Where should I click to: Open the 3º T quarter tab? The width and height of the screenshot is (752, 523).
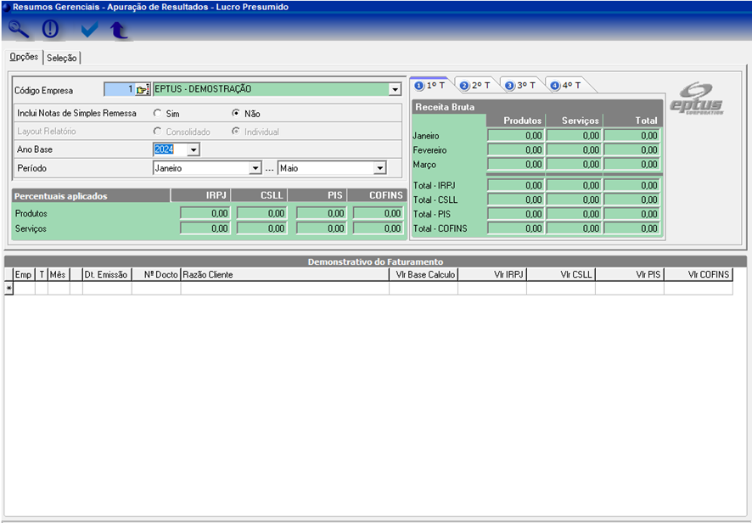[x=521, y=86]
